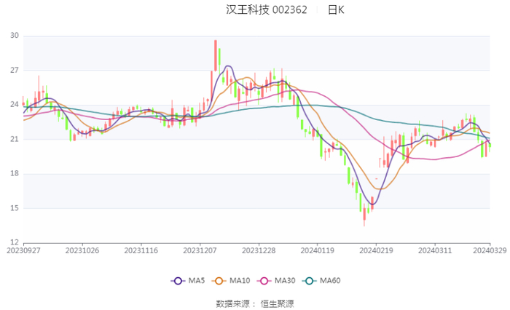Click the 30 price label on y-axis

pos(15,36)
